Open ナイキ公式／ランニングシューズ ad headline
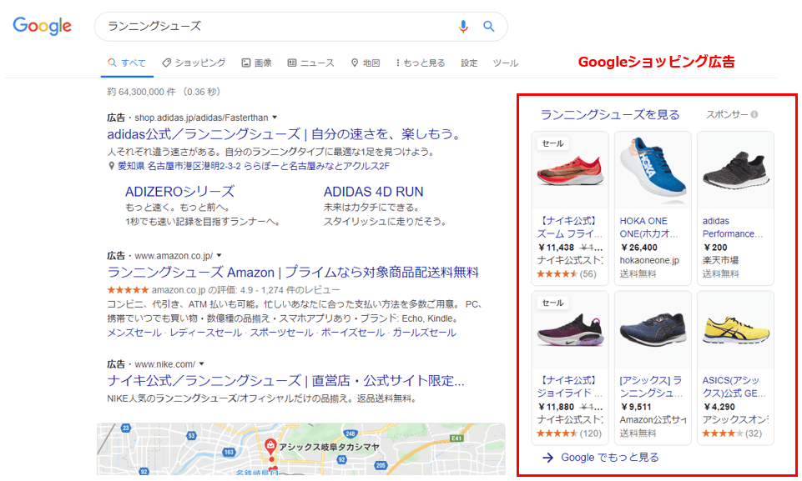Screen dimensions: 802x481 click(x=285, y=381)
